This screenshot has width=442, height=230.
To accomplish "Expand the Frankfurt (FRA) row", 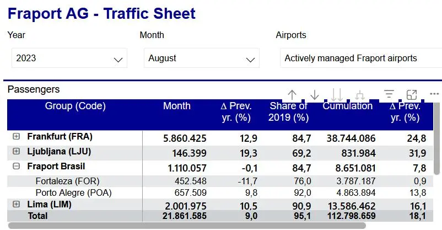I will pyautogui.click(x=17, y=136).
